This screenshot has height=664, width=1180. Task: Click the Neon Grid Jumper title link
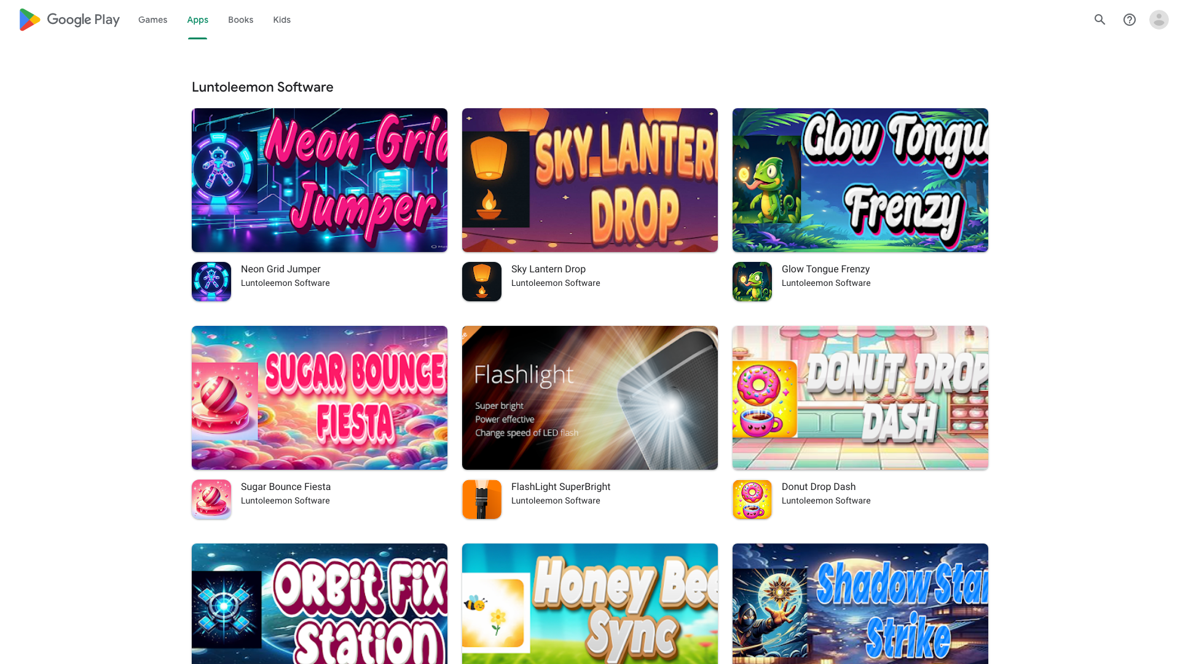tap(281, 269)
